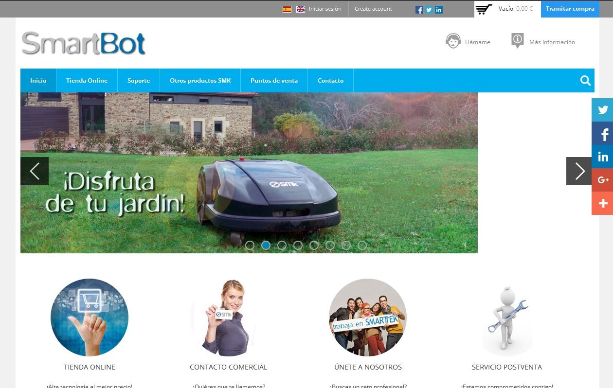Select the sixth slider pagination dot
Viewport: 613px width, 388px height.
pyautogui.click(x=330, y=246)
